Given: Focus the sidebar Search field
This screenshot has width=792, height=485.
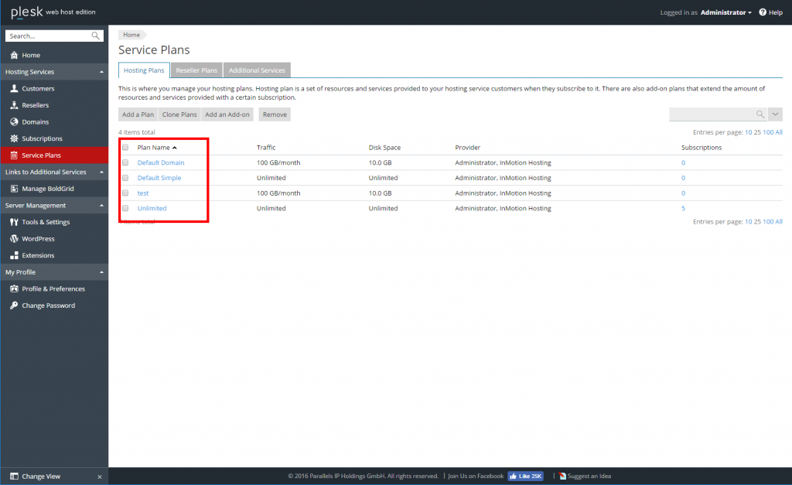Looking at the screenshot, I should point(49,36).
